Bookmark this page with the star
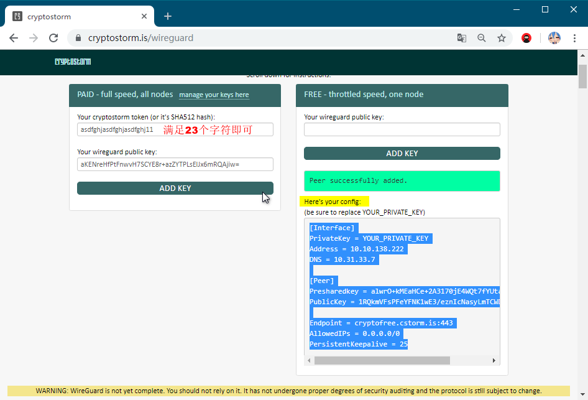The width and height of the screenshot is (588, 400). pos(502,38)
